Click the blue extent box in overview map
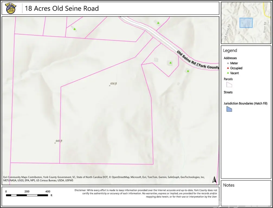Image resolution: width=273 pixels, height=208 pixels. point(246,23)
